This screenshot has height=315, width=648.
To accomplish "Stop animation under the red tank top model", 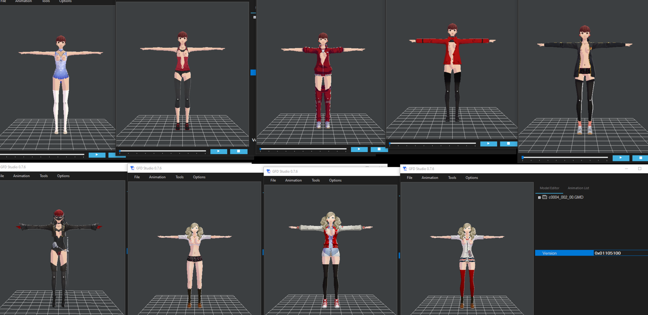I will tap(239, 151).
